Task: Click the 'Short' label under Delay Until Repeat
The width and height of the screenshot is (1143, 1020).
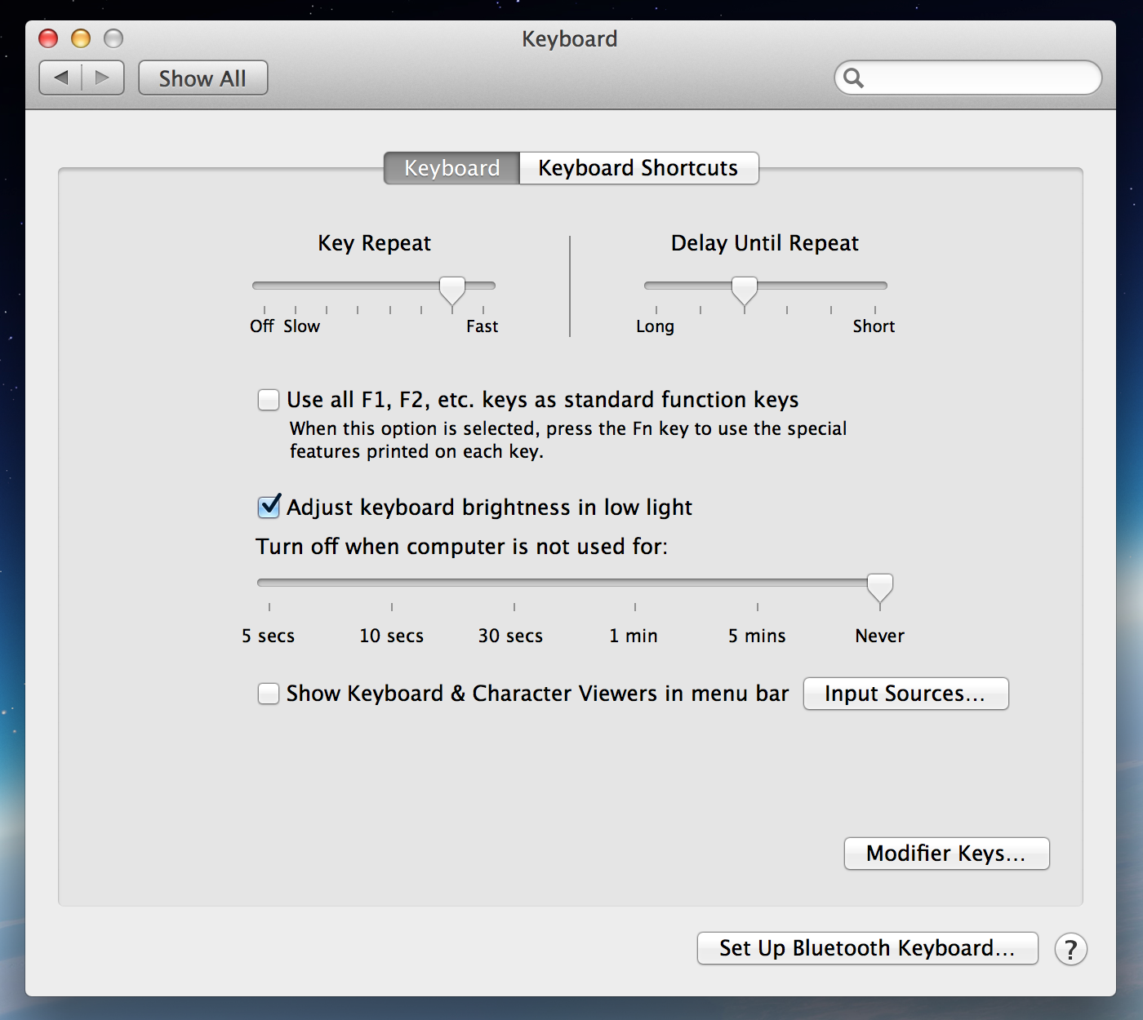Action: pyautogui.click(x=874, y=326)
